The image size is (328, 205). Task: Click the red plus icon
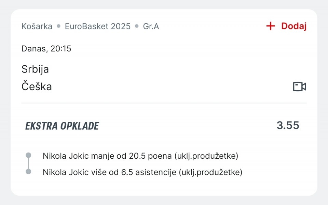271,26
